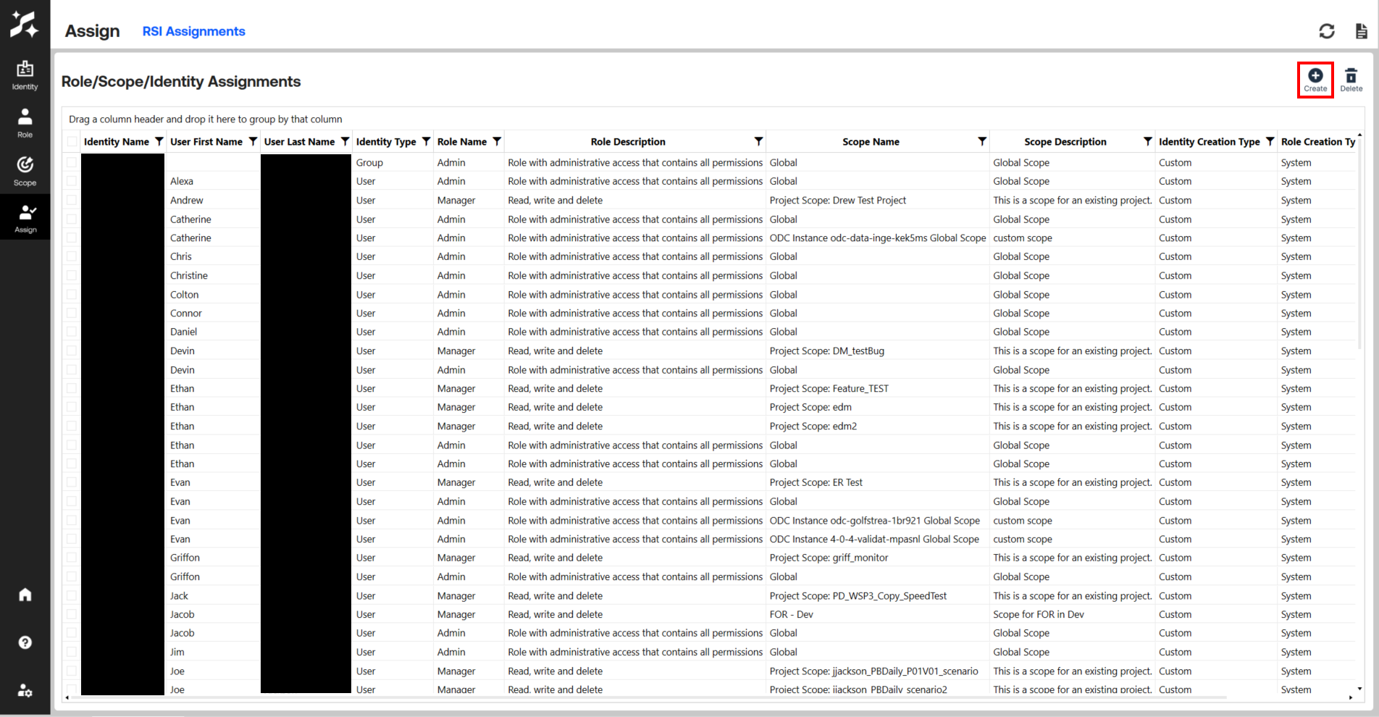Open the Scope Name column filter
Screen dimensions: 1379x717
[982, 141]
